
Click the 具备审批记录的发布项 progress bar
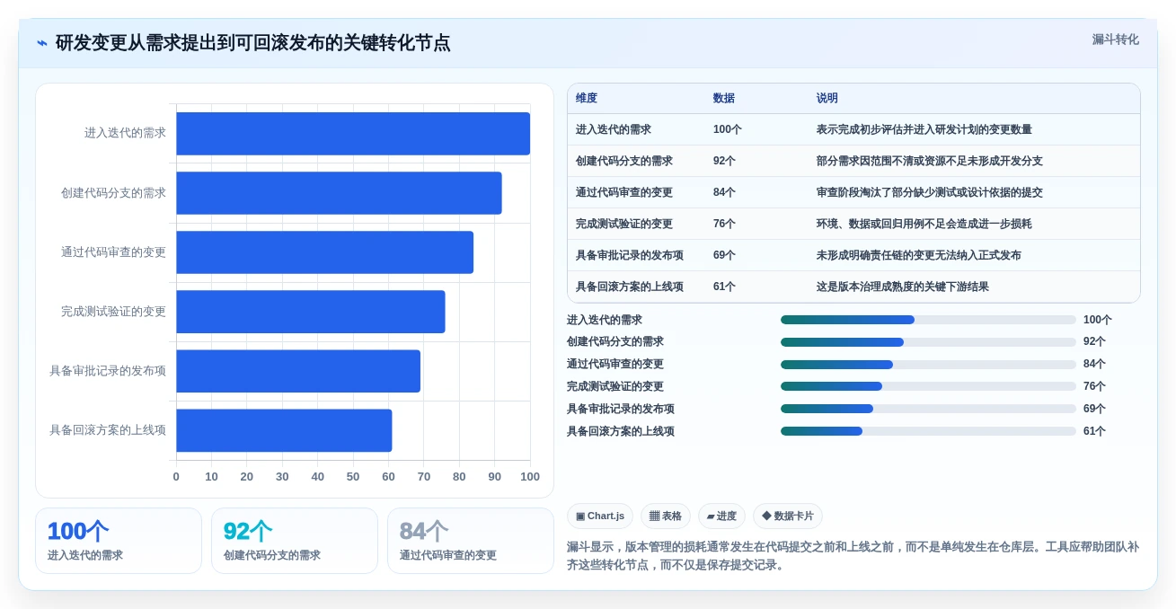pyautogui.click(x=928, y=409)
